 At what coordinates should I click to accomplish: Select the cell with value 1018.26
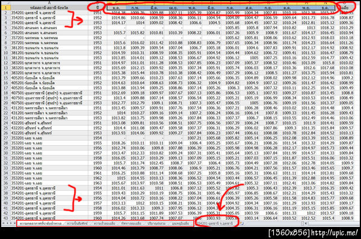coord(116,143)
